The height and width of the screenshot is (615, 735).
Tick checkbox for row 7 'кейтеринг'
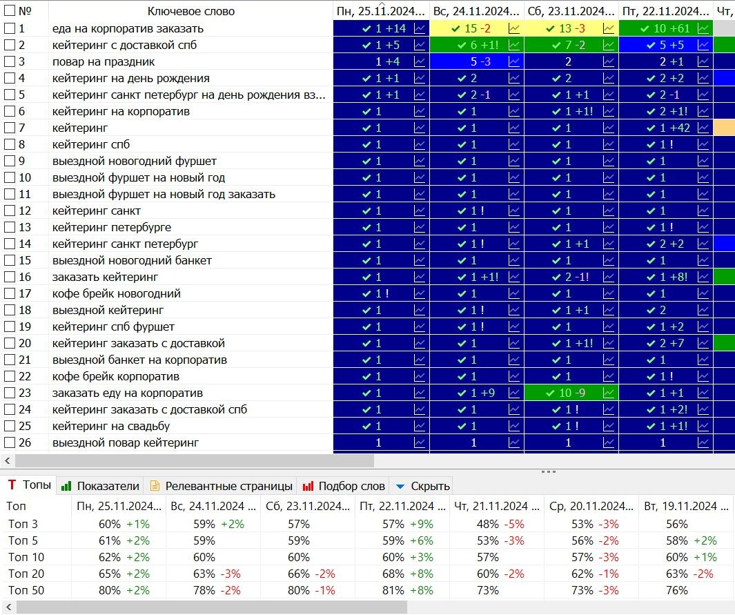(x=10, y=128)
